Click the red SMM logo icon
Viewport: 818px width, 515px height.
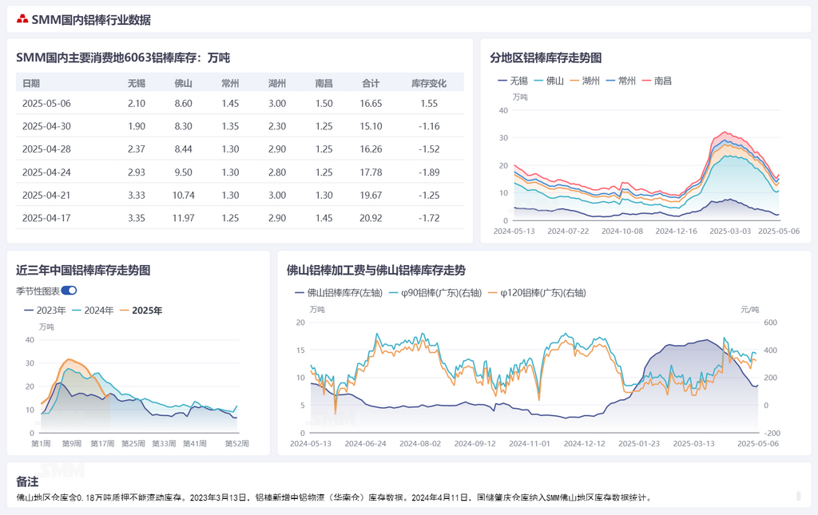tap(22, 20)
